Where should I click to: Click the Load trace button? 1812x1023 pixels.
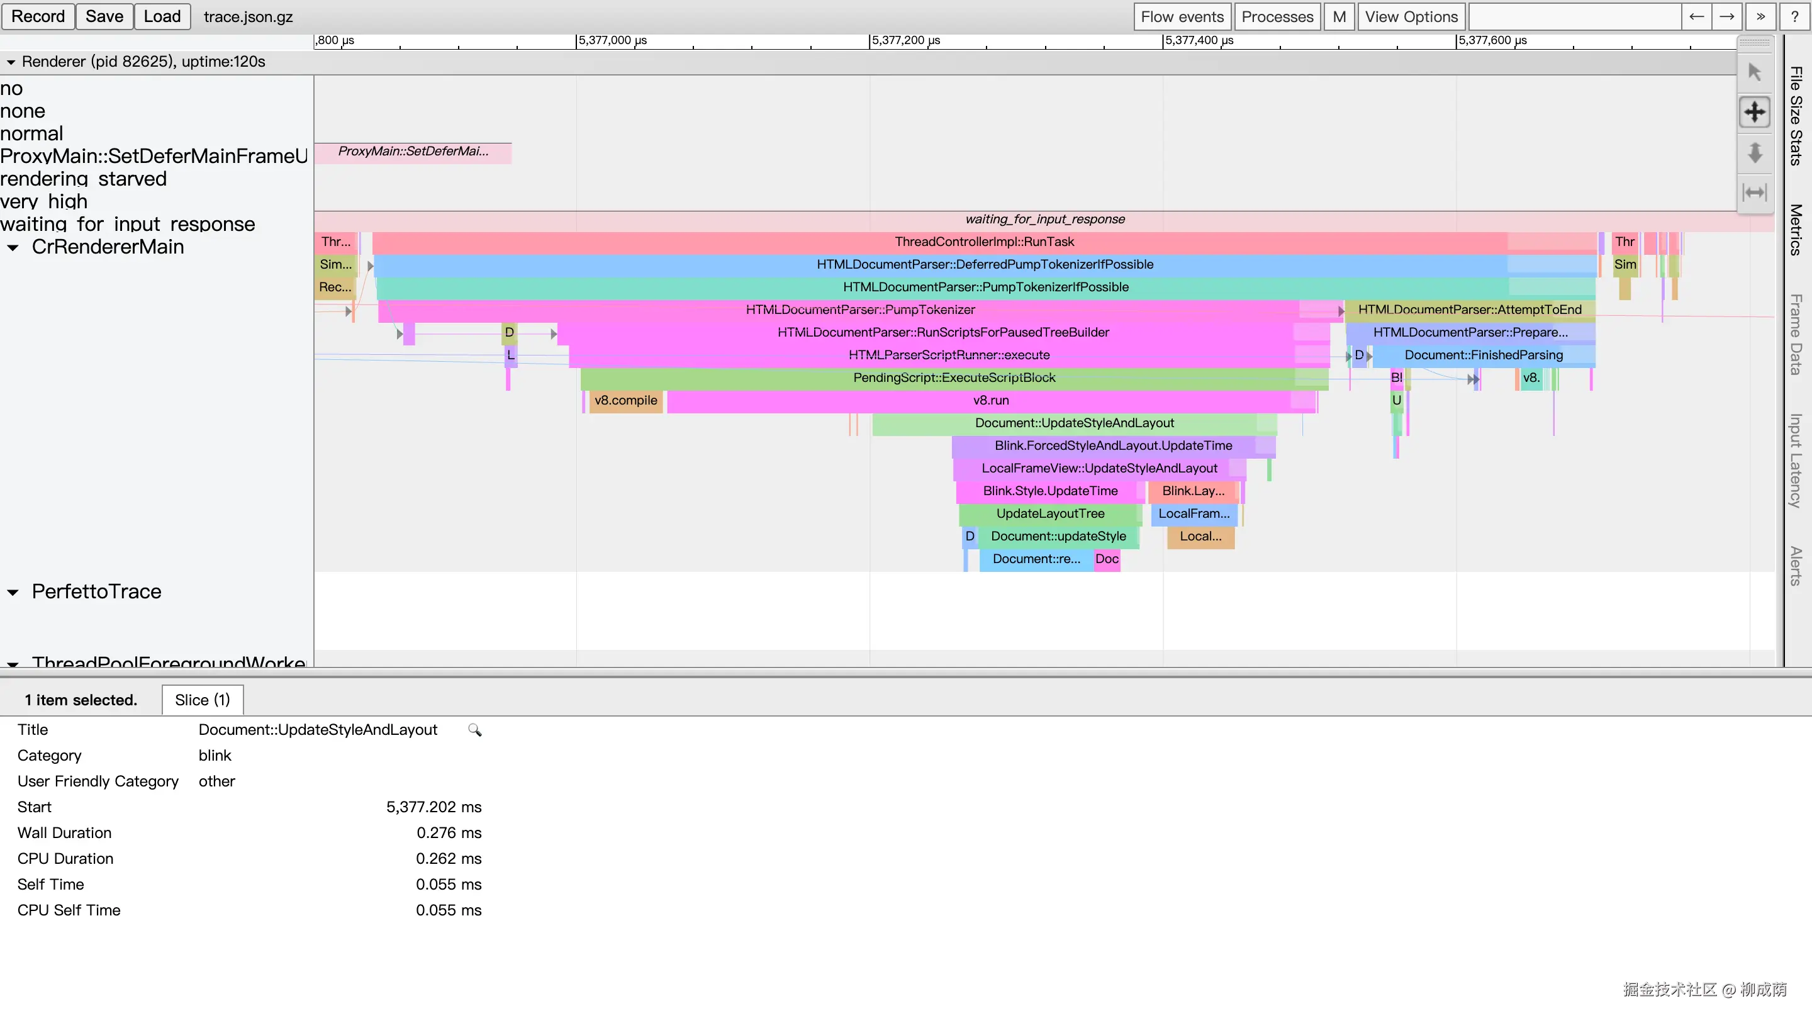[162, 16]
